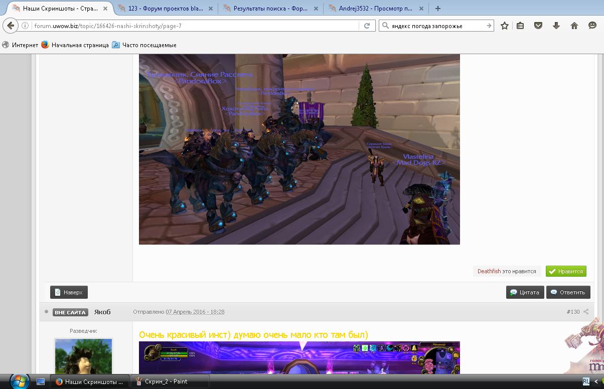The height and width of the screenshot is (389, 604).
Task: Open 'Часто посещаемые' bookmarks folder
Action: pos(149,45)
